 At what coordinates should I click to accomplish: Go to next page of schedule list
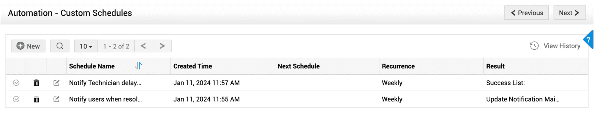click(162, 46)
